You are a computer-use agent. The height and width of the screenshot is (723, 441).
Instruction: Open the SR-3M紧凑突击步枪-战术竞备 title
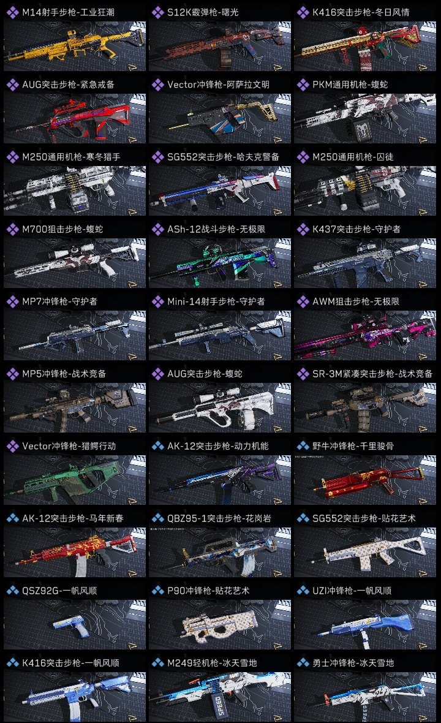tap(372, 374)
